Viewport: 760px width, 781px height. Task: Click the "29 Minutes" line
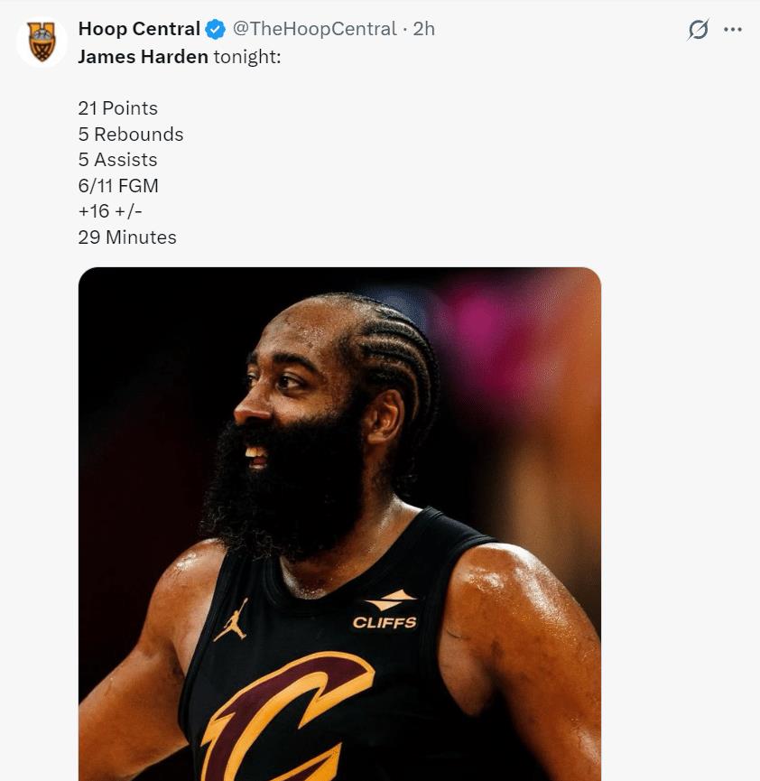pos(127,237)
